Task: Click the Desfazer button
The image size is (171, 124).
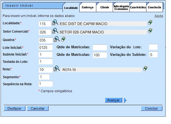Action: tap(15, 108)
